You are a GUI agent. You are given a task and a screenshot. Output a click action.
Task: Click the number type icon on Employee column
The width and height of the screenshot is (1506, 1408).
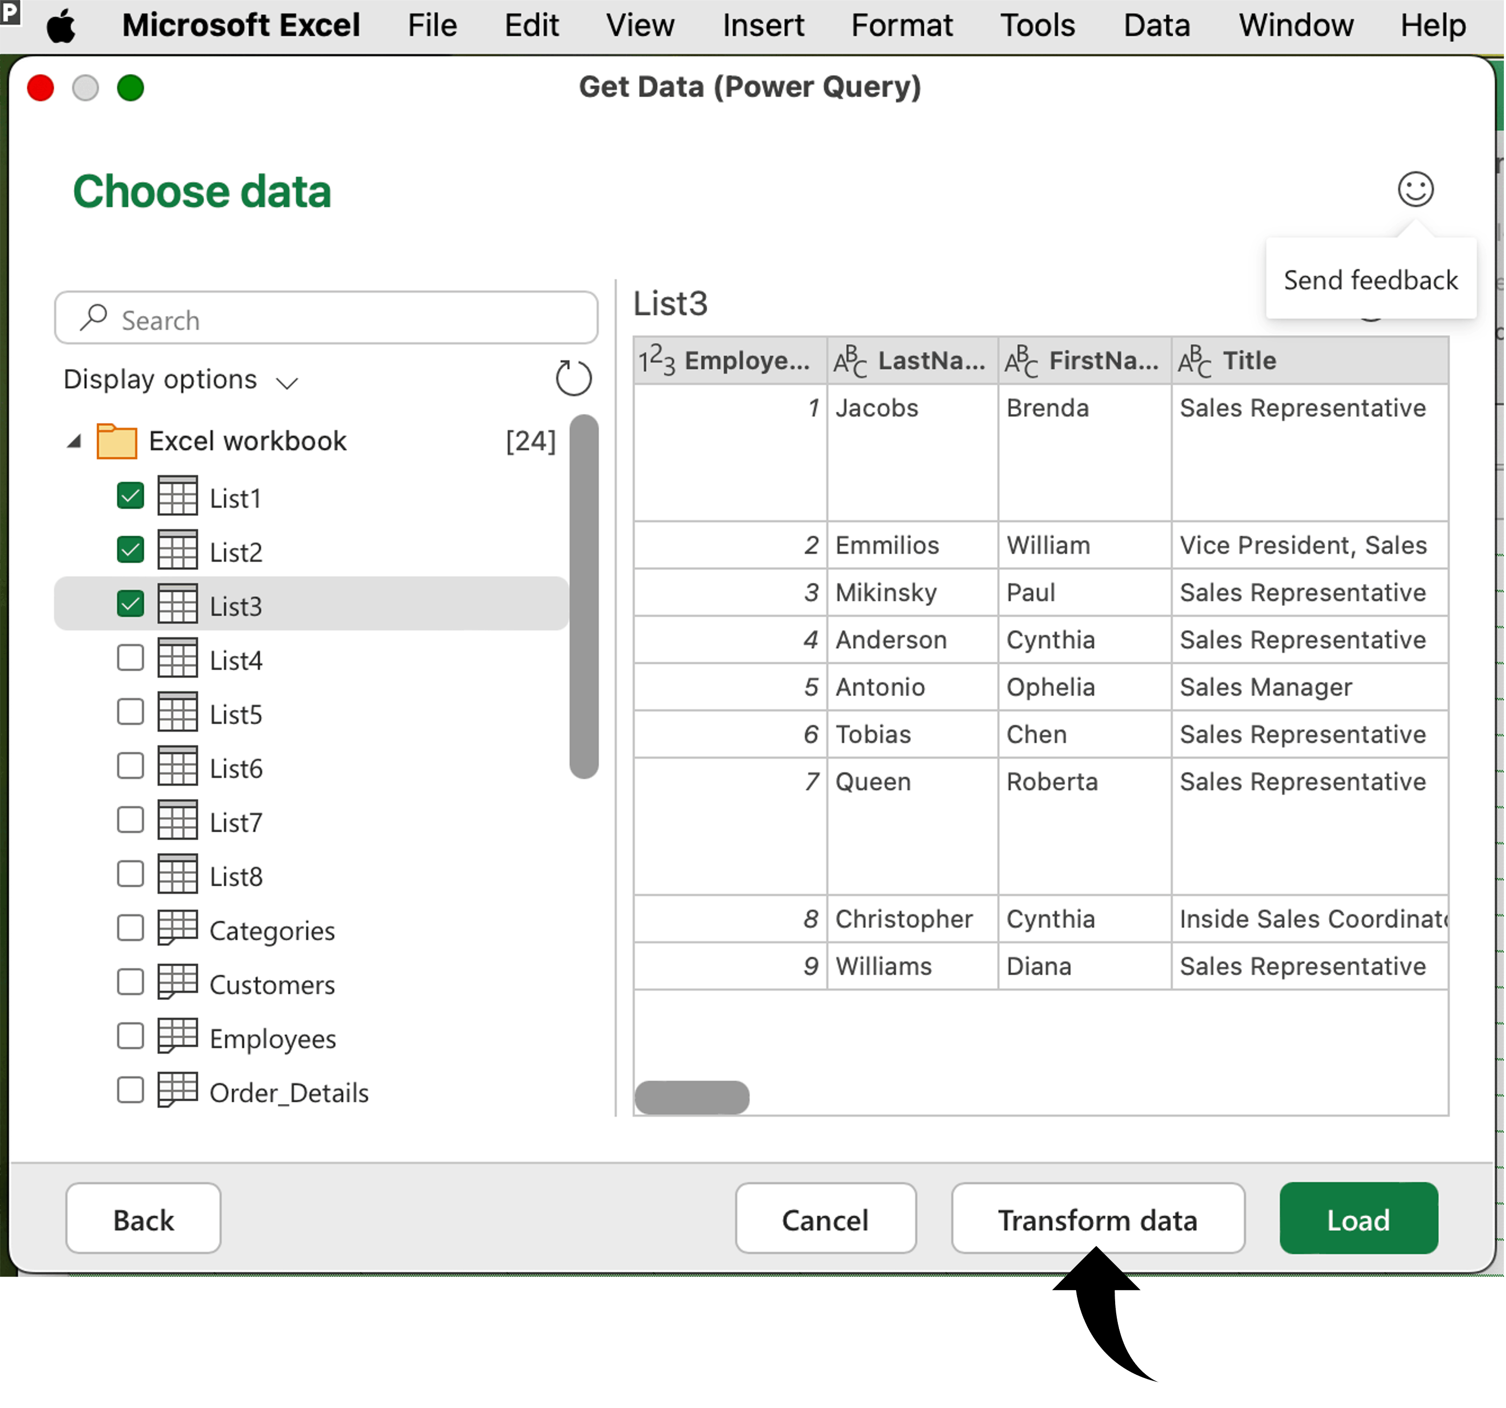655,361
